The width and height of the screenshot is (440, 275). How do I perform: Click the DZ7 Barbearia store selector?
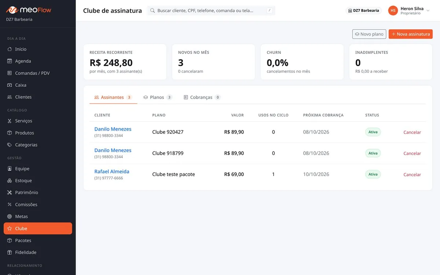pos(363,11)
